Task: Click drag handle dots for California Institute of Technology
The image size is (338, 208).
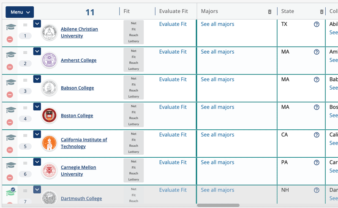Action: (x=25, y=136)
